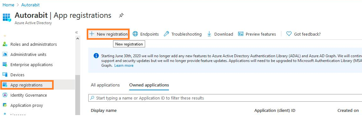
Task: Click the Devices icon
Action: pyautogui.click(x=5, y=75)
